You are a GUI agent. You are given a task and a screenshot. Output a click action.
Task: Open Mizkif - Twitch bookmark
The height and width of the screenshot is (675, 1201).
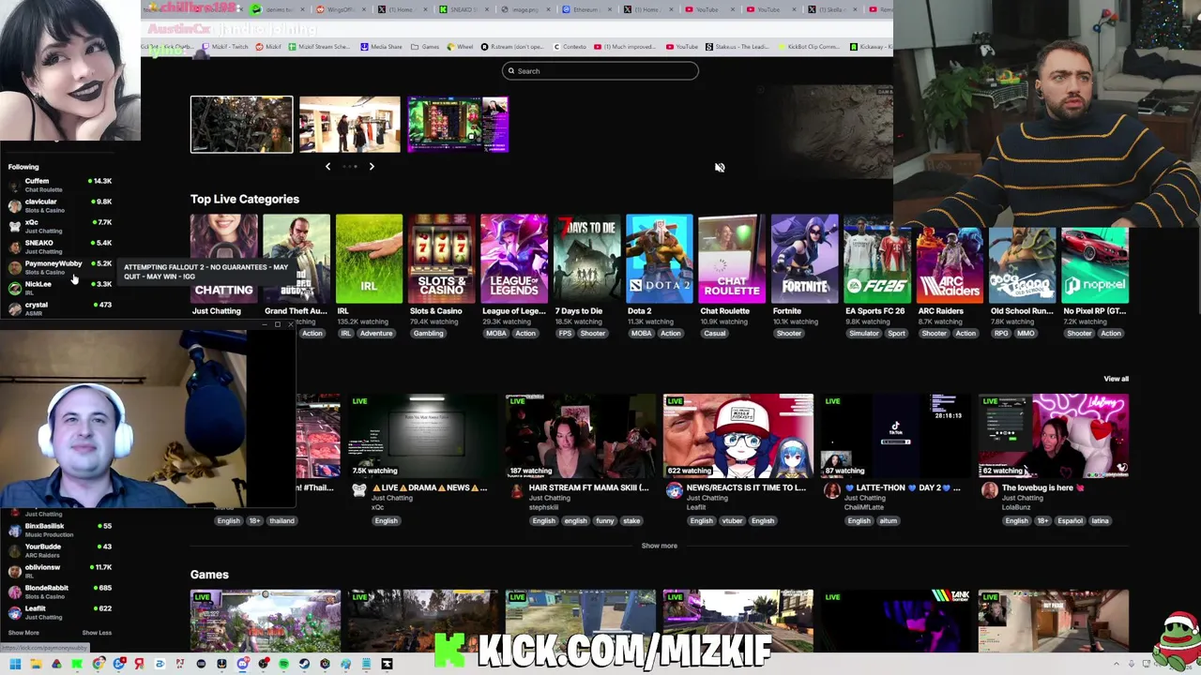tap(223, 47)
